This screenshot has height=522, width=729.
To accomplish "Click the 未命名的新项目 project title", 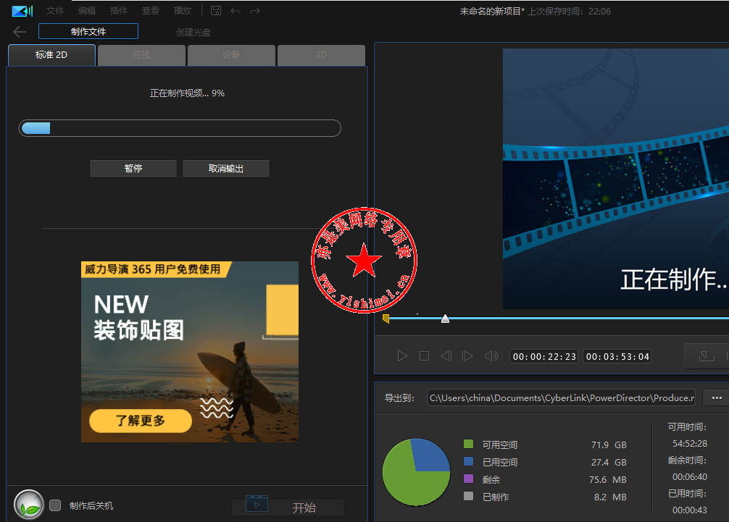I will tap(492, 11).
